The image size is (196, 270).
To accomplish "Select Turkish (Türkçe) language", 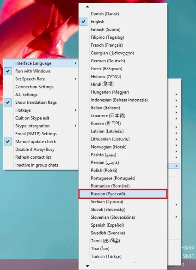I will (123, 257).
